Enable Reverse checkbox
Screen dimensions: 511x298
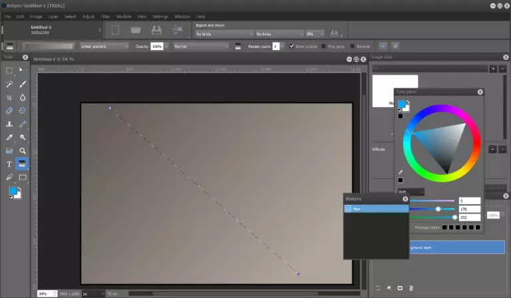tap(352, 47)
